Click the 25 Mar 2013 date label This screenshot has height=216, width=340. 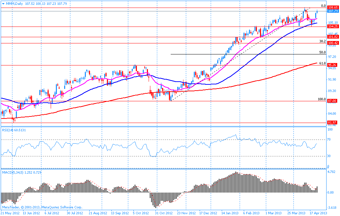pos(297,213)
